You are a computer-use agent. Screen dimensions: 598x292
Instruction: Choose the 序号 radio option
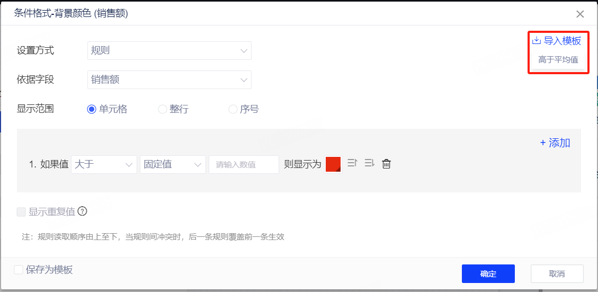tap(233, 110)
